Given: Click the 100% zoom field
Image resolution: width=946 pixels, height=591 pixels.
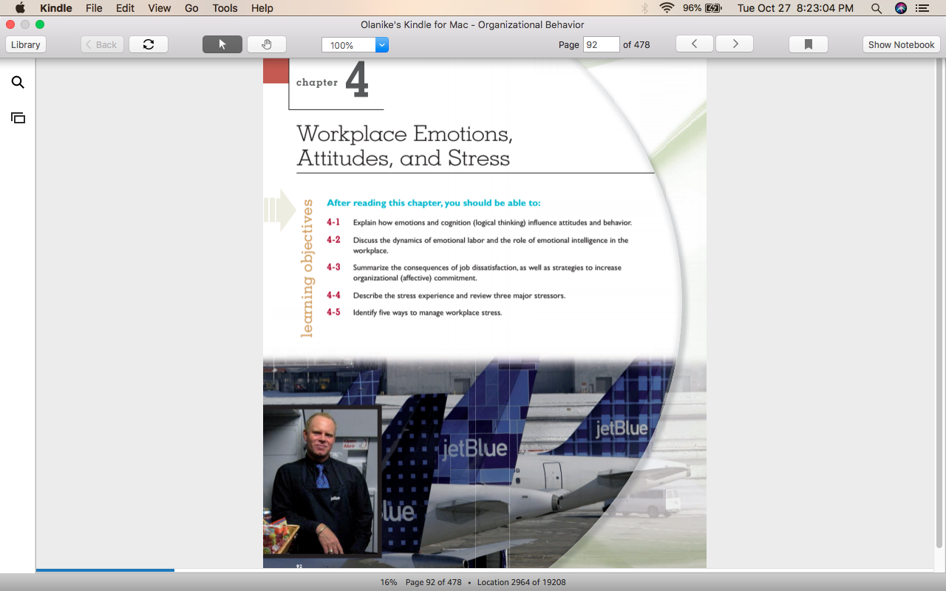Looking at the screenshot, I should click(349, 45).
